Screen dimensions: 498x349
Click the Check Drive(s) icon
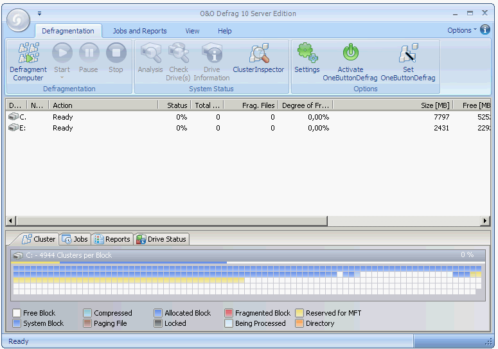tap(179, 53)
